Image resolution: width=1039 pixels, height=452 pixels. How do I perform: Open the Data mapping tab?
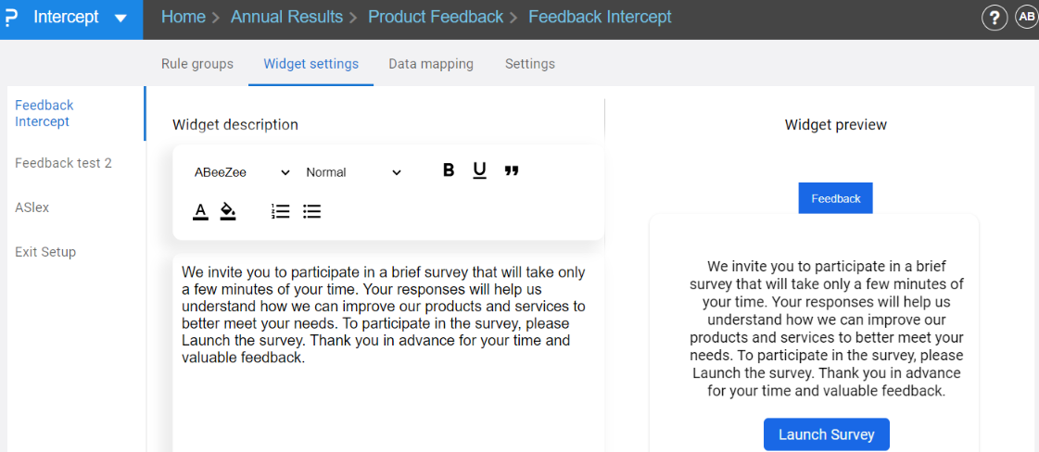tap(431, 64)
